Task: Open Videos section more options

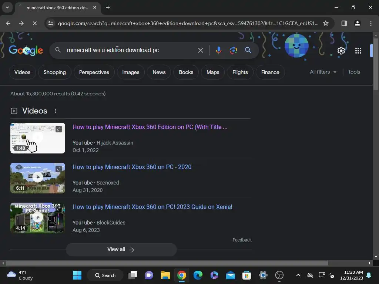Action: tap(56, 111)
